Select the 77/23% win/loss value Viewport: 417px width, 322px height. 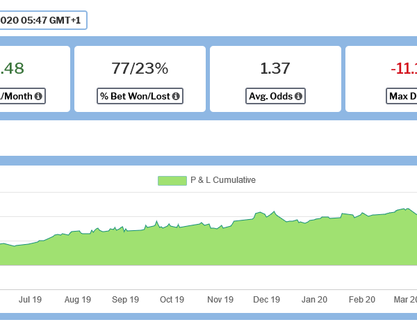tap(140, 68)
